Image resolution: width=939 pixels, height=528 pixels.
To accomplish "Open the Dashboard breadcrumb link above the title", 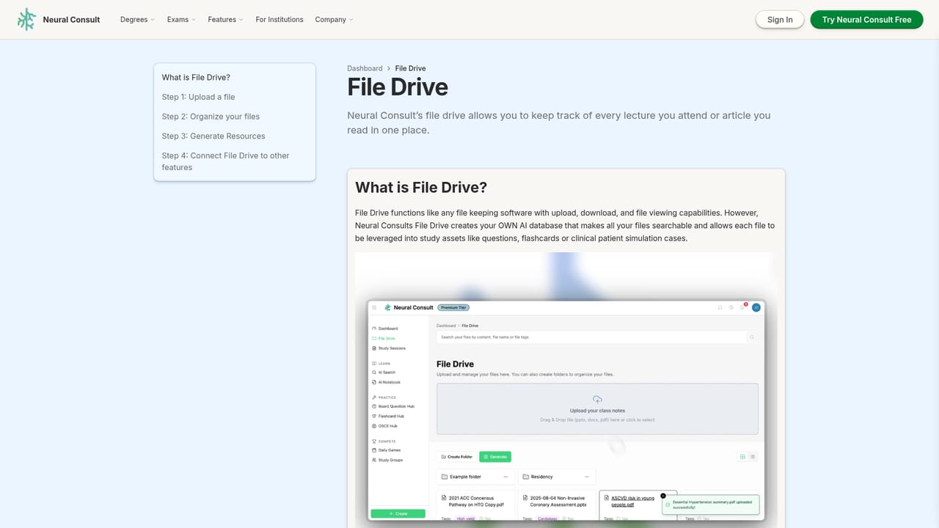I will pos(365,68).
